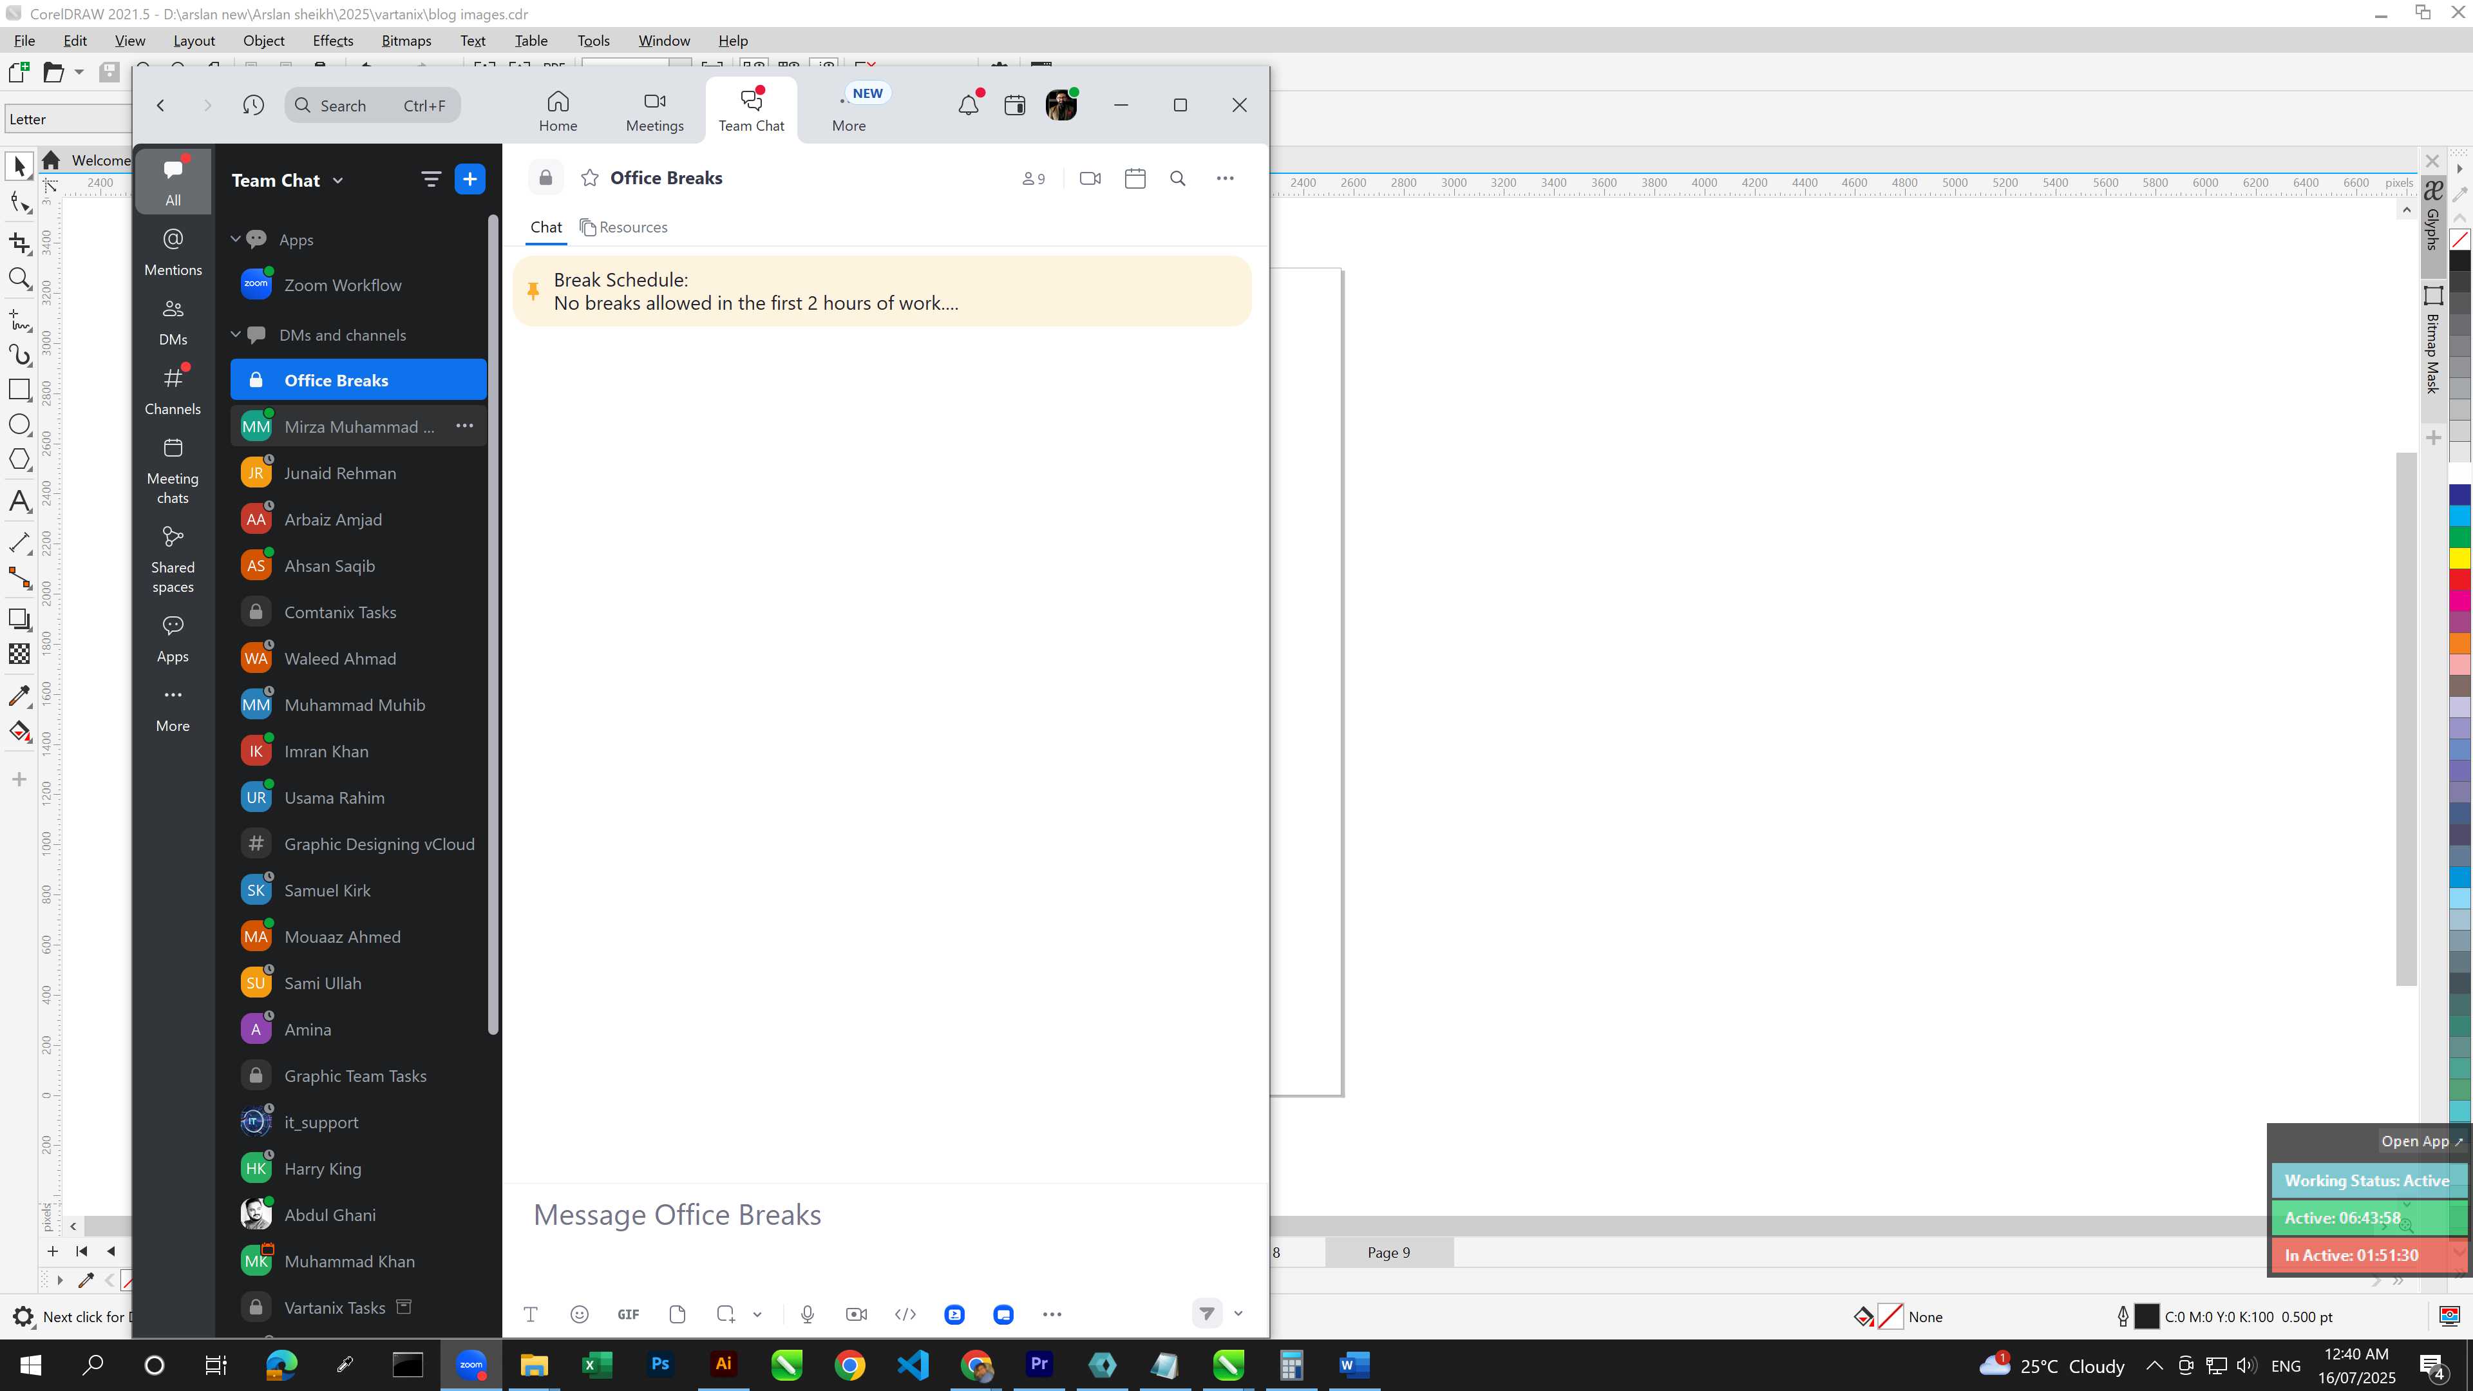Click the send message button
This screenshot has height=1391, width=2473.
tap(1207, 1313)
